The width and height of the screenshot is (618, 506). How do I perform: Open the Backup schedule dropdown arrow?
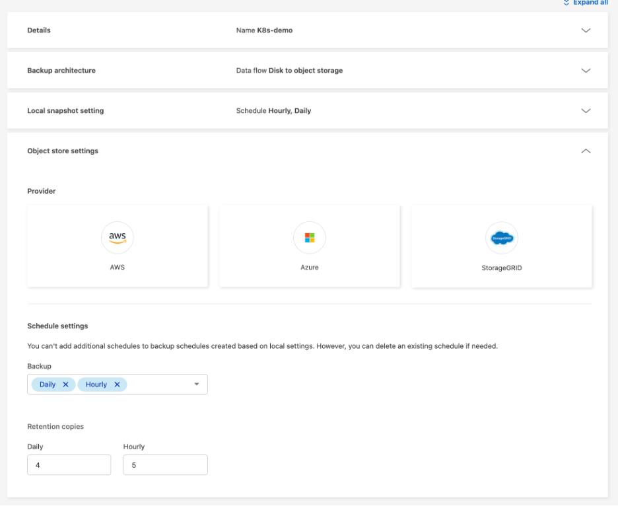pos(197,384)
